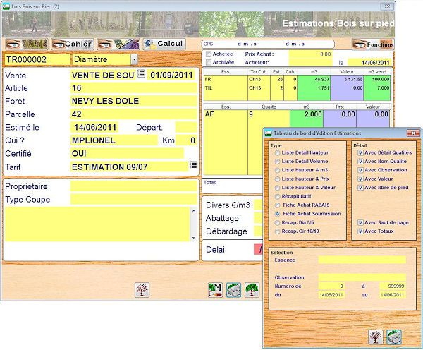The width and height of the screenshot is (423, 350).
Task: Click the Numero de start field showing 0
Action: click(x=331, y=286)
